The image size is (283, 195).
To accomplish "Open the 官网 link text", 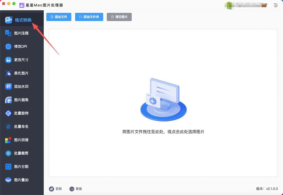I will pos(59,189).
